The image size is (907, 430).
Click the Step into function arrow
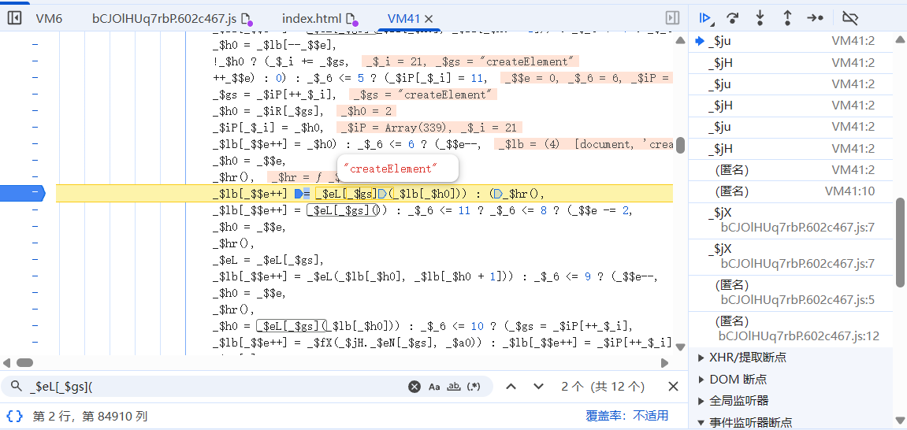(760, 17)
